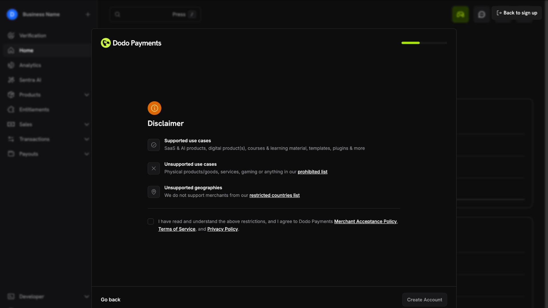This screenshot has width=548, height=308.
Task: Open the prohibited list link
Action: pyautogui.click(x=313, y=172)
